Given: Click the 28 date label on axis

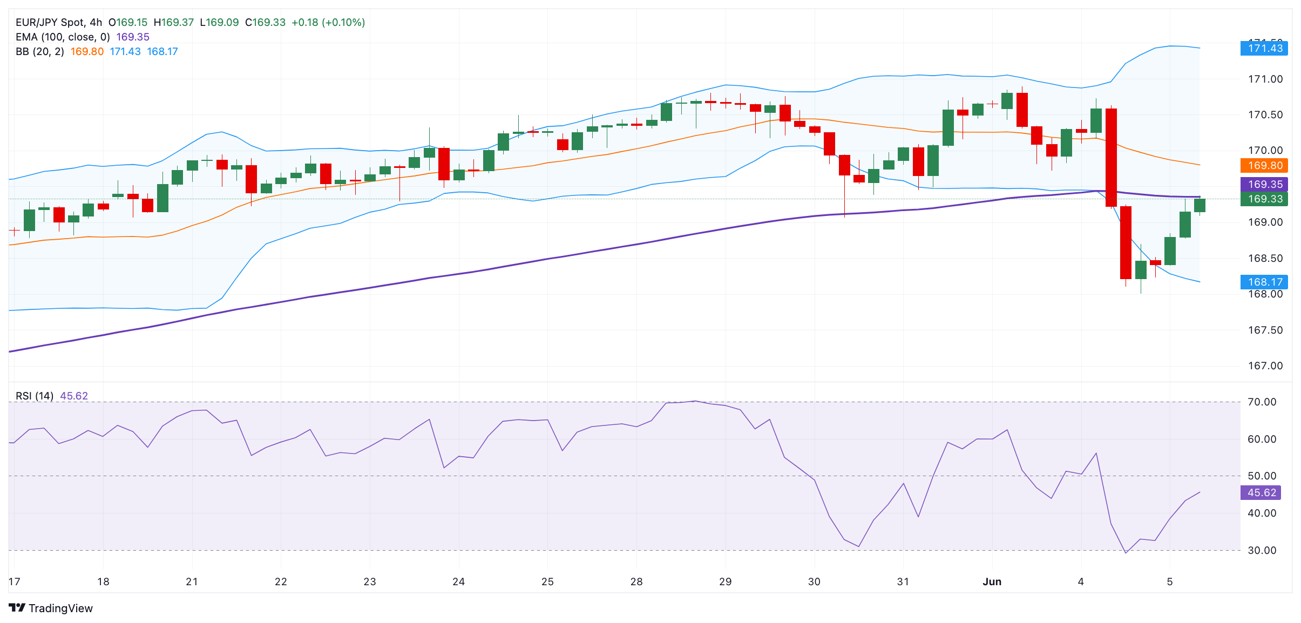Looking at the screenshot, I should tap(636, 581).
